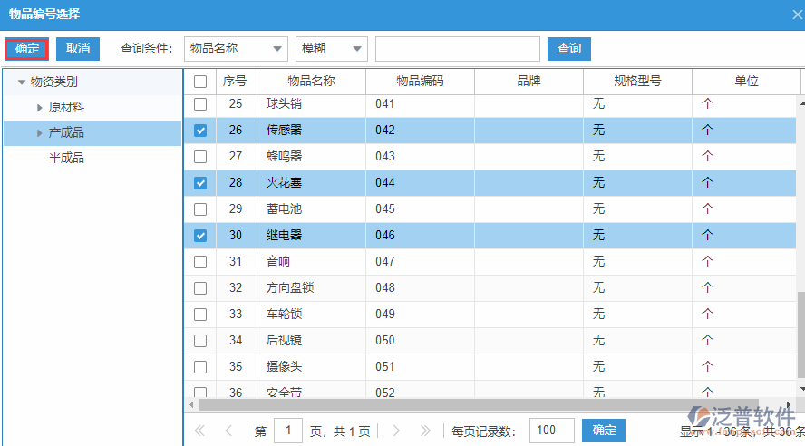Viewport: 805px width, 446px height.
Task: Check the 蓄电池 row checkbox
Action: [200, 209]
